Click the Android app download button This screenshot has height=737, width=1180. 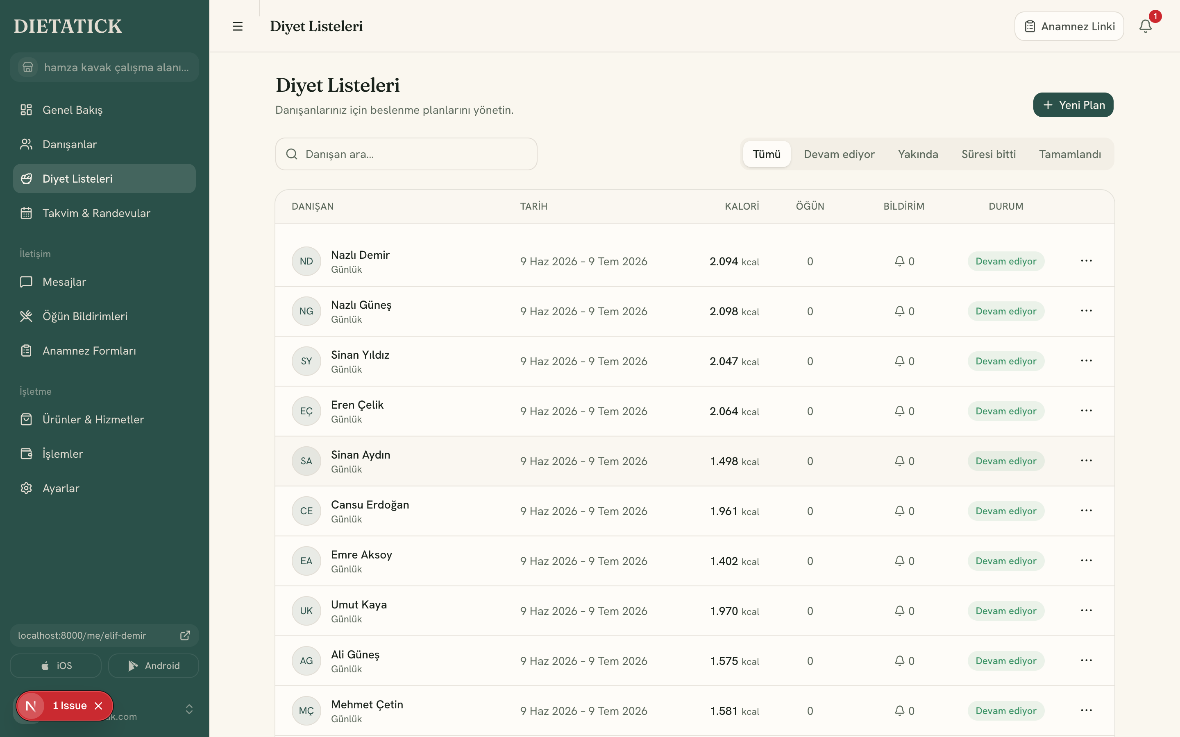tap(153, 665)
